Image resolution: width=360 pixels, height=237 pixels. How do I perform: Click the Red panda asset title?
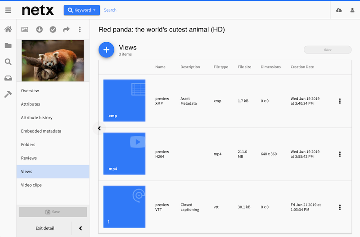coord(162,29)
